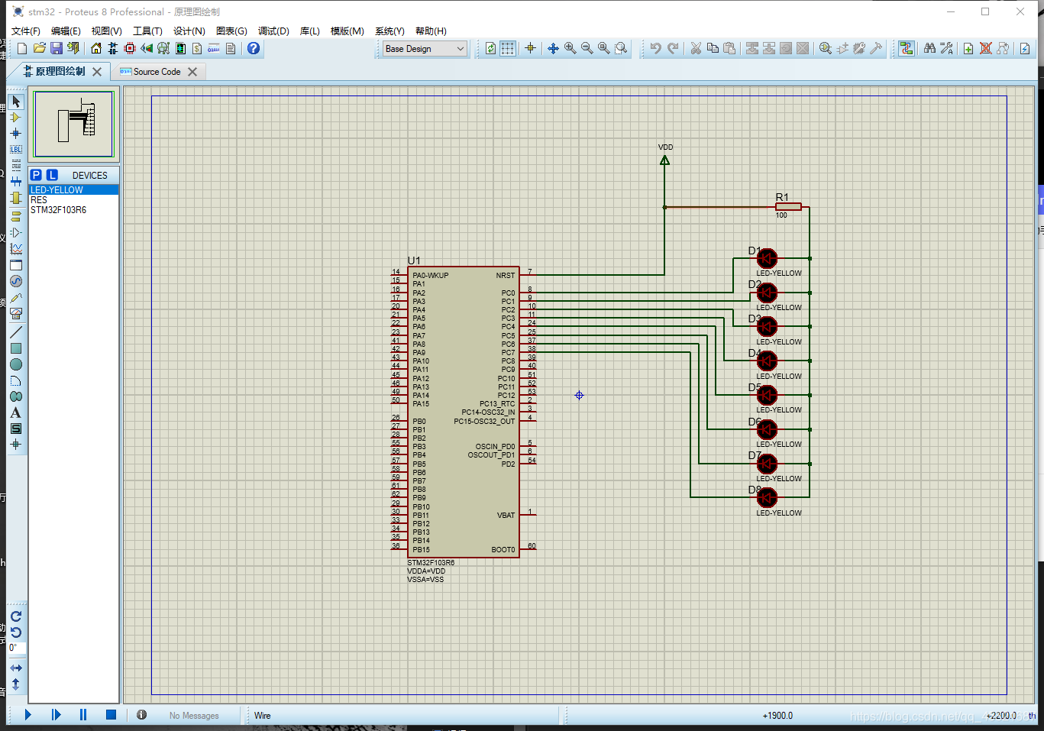The width and height of the screenshot is (1044, 731).
Task: Pick devices with the P button
Action: (36, 175)
